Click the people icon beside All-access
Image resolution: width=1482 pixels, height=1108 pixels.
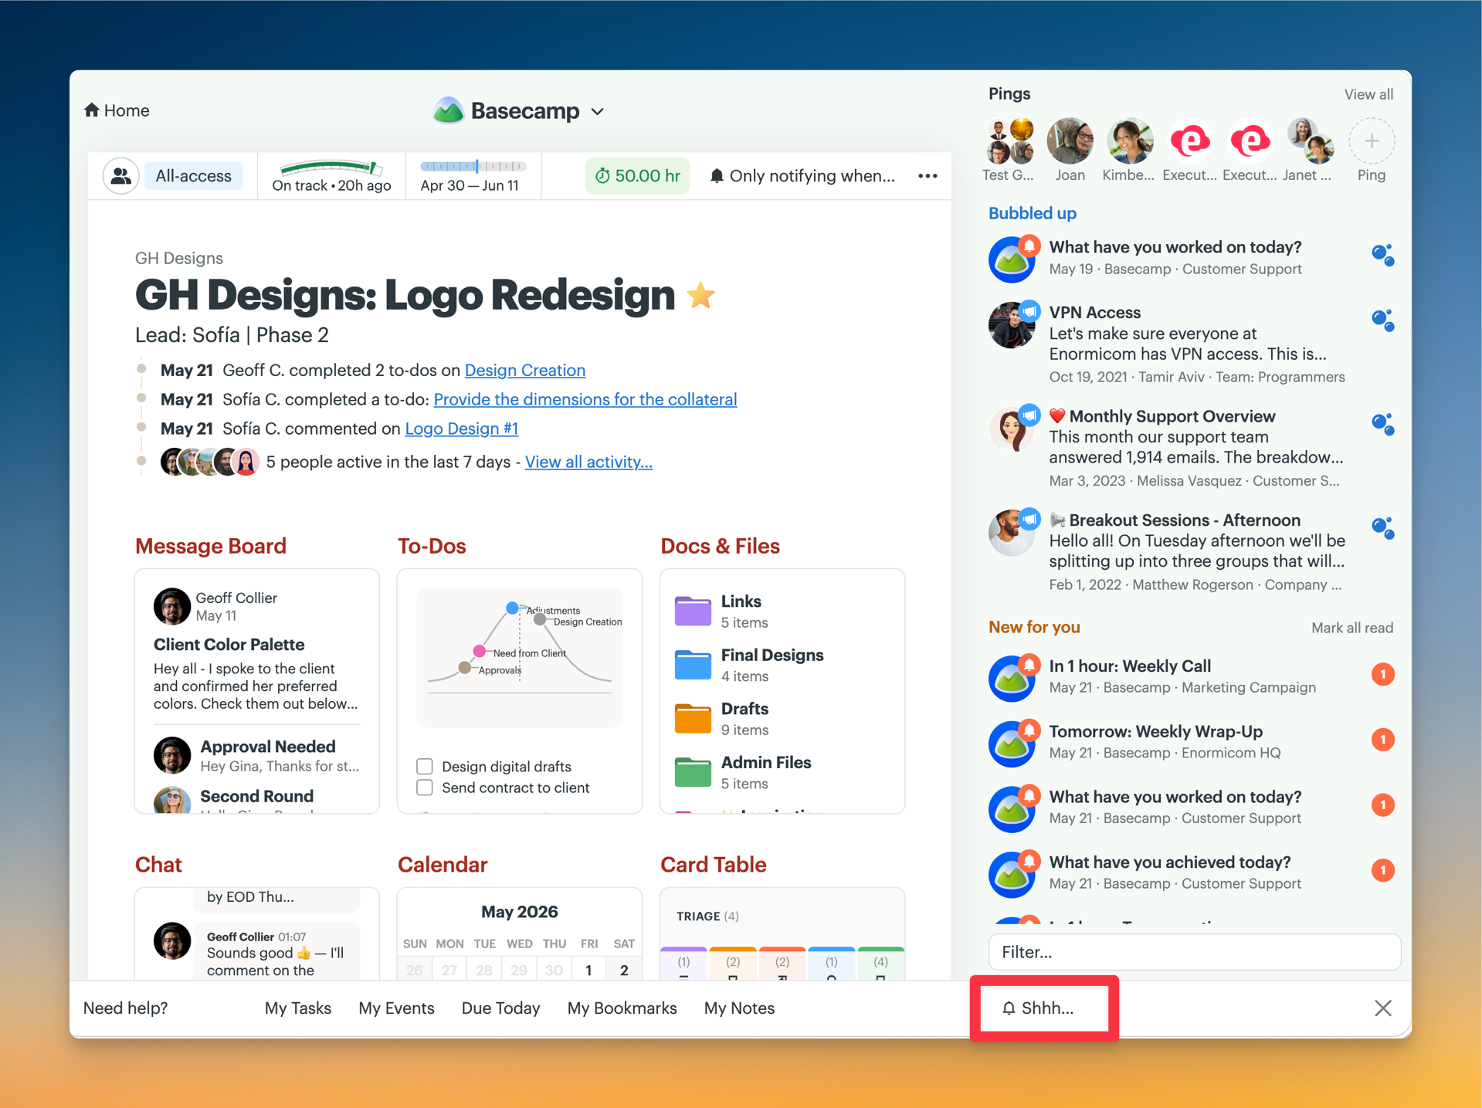pyautogui.click(x=120, y=176)
